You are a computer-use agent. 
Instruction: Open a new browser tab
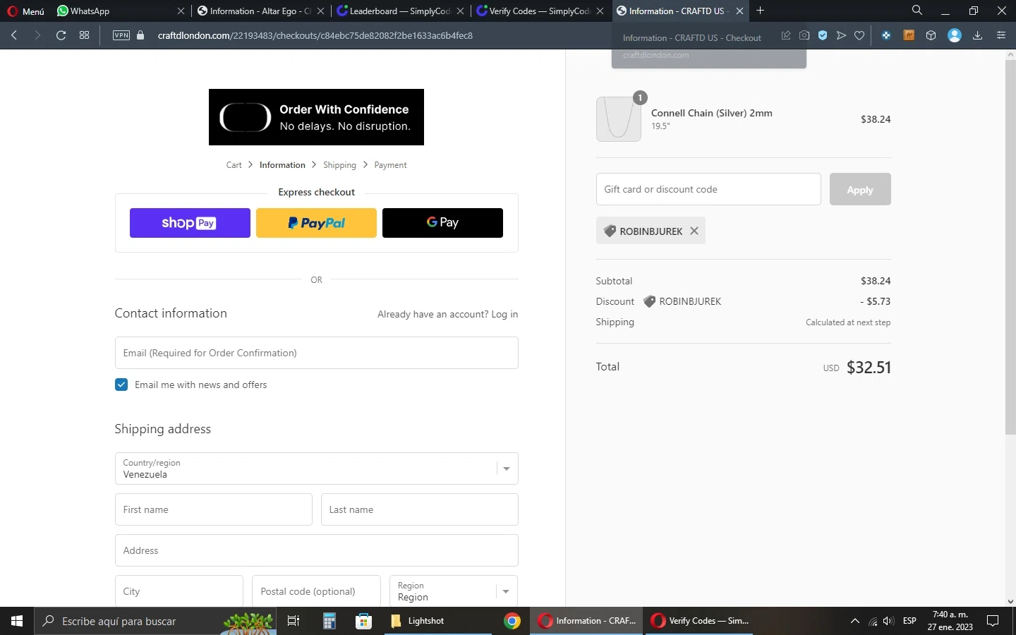761,11
